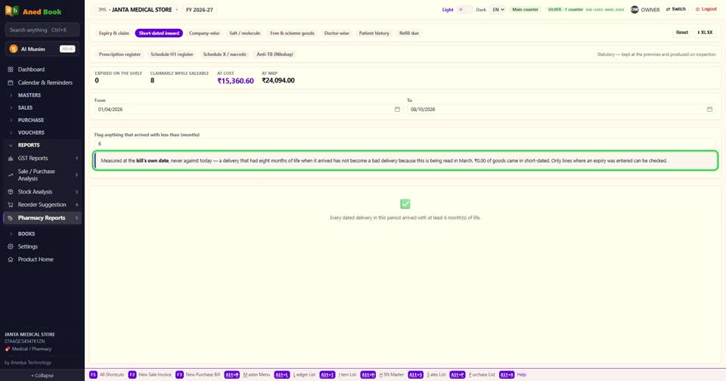The width and height of the screenshot is (726, 381).
Task: Open Prescription register
Action: 119,54
